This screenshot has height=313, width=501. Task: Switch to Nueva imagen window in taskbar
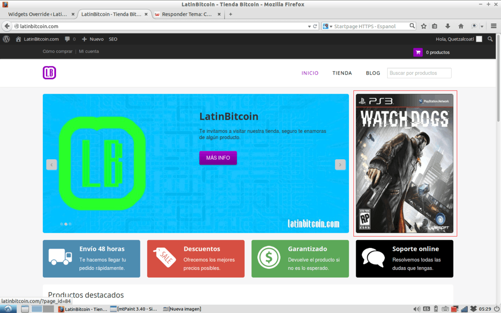point(182,309)
